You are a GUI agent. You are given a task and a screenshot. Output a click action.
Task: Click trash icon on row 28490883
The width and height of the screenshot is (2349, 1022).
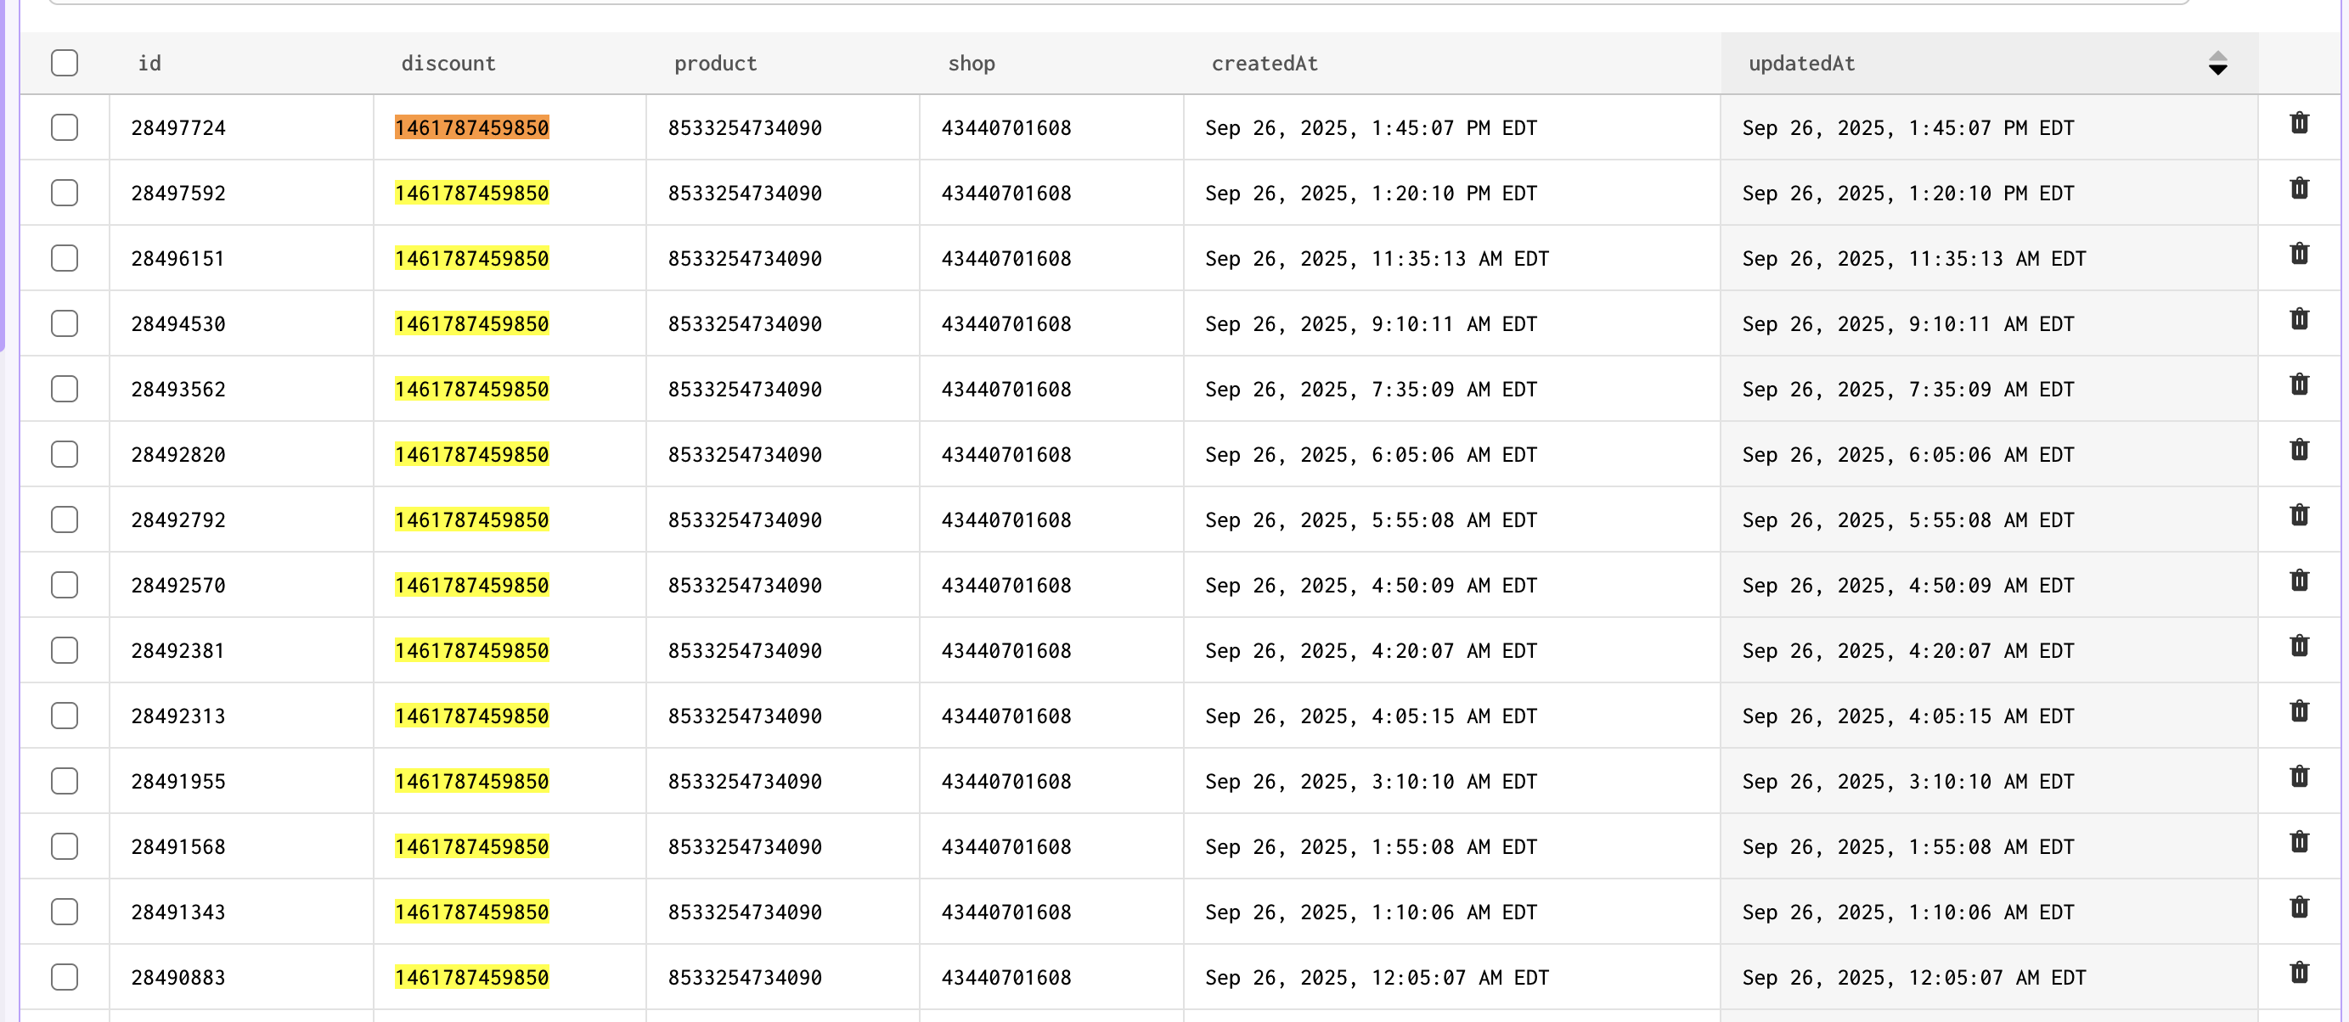tap(2299, 973)
